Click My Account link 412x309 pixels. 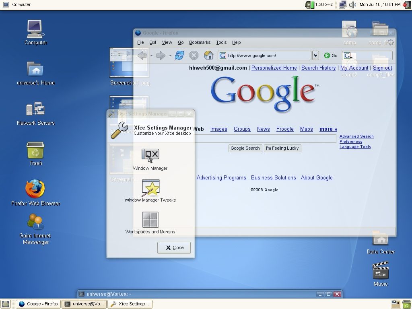(354, 68)
